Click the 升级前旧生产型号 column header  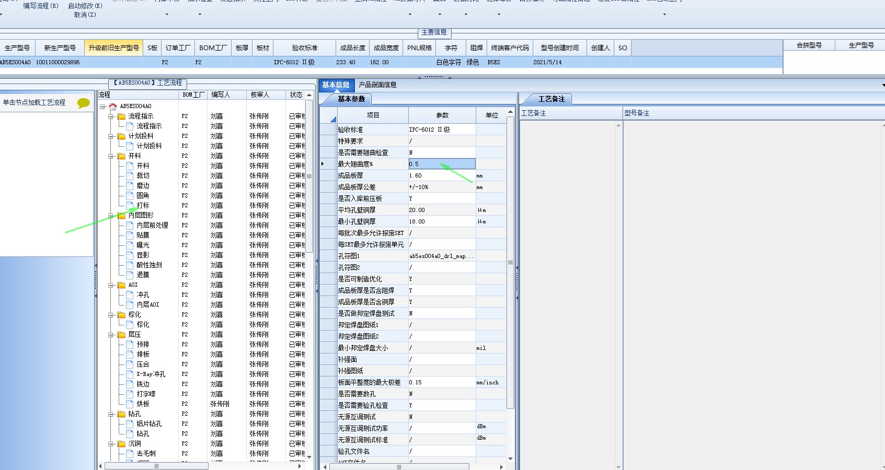(x=114, y=48)
